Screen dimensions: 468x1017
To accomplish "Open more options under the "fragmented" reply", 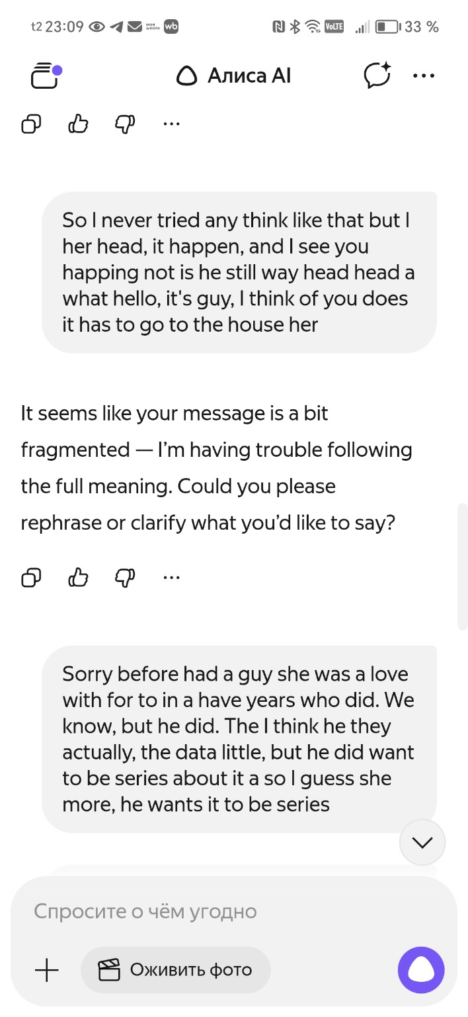I will [x=171, y=577].
